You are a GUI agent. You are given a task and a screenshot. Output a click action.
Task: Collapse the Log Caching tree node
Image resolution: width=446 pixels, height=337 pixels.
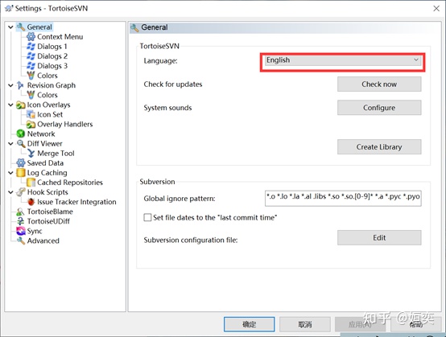[x=10, y=173]
